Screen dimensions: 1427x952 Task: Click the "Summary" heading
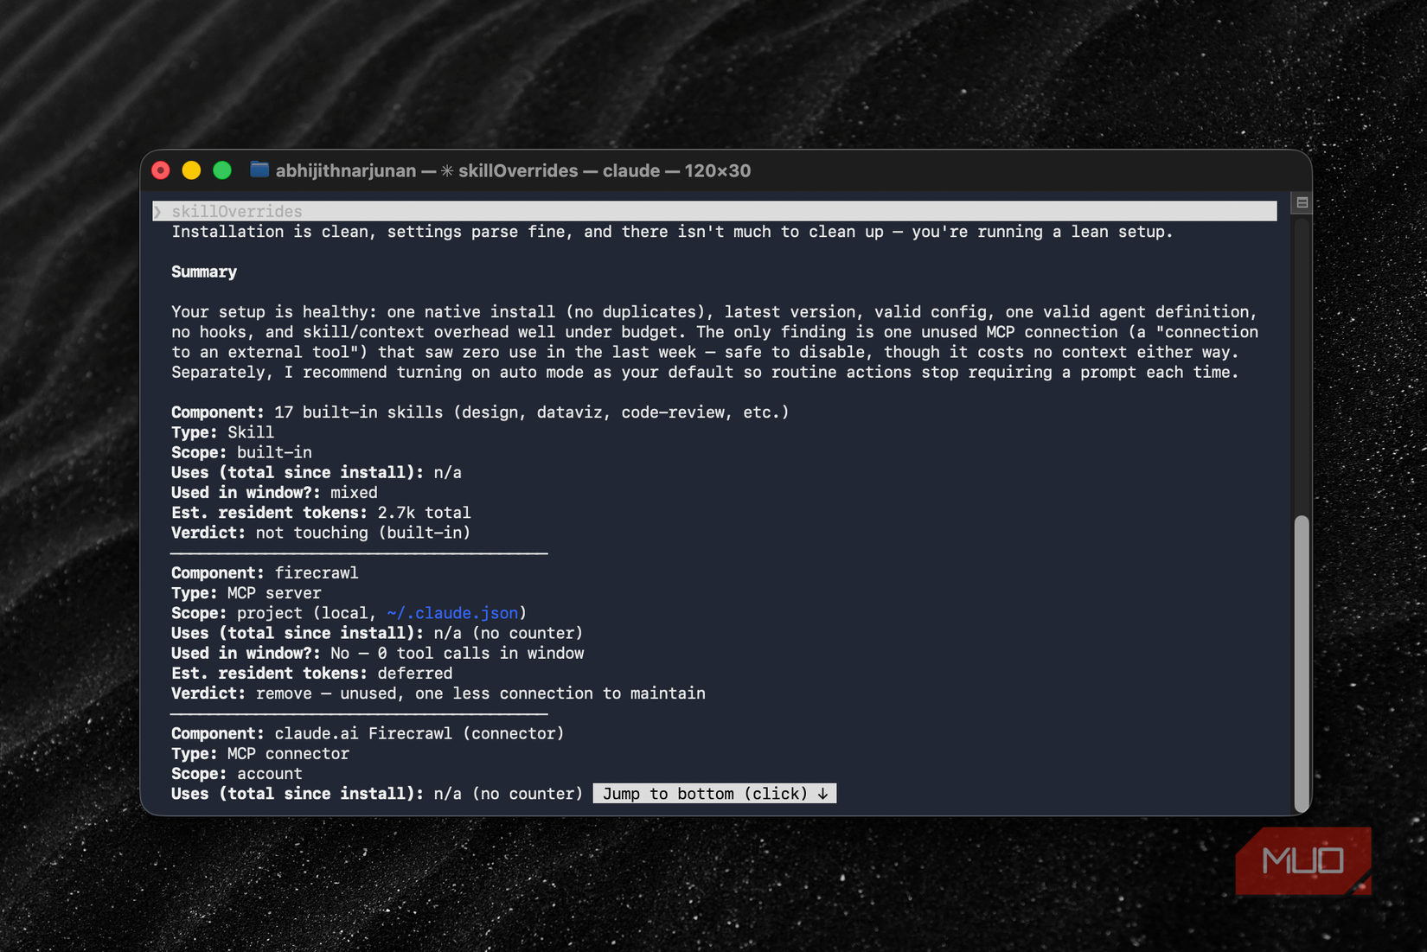point(204,272)
